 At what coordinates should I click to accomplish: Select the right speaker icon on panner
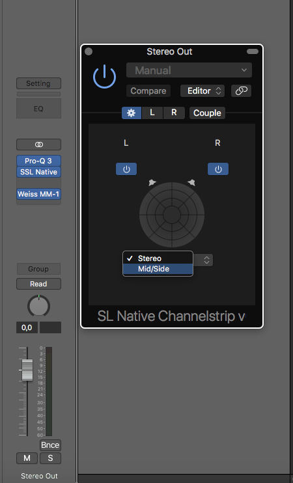coord(191,182)
